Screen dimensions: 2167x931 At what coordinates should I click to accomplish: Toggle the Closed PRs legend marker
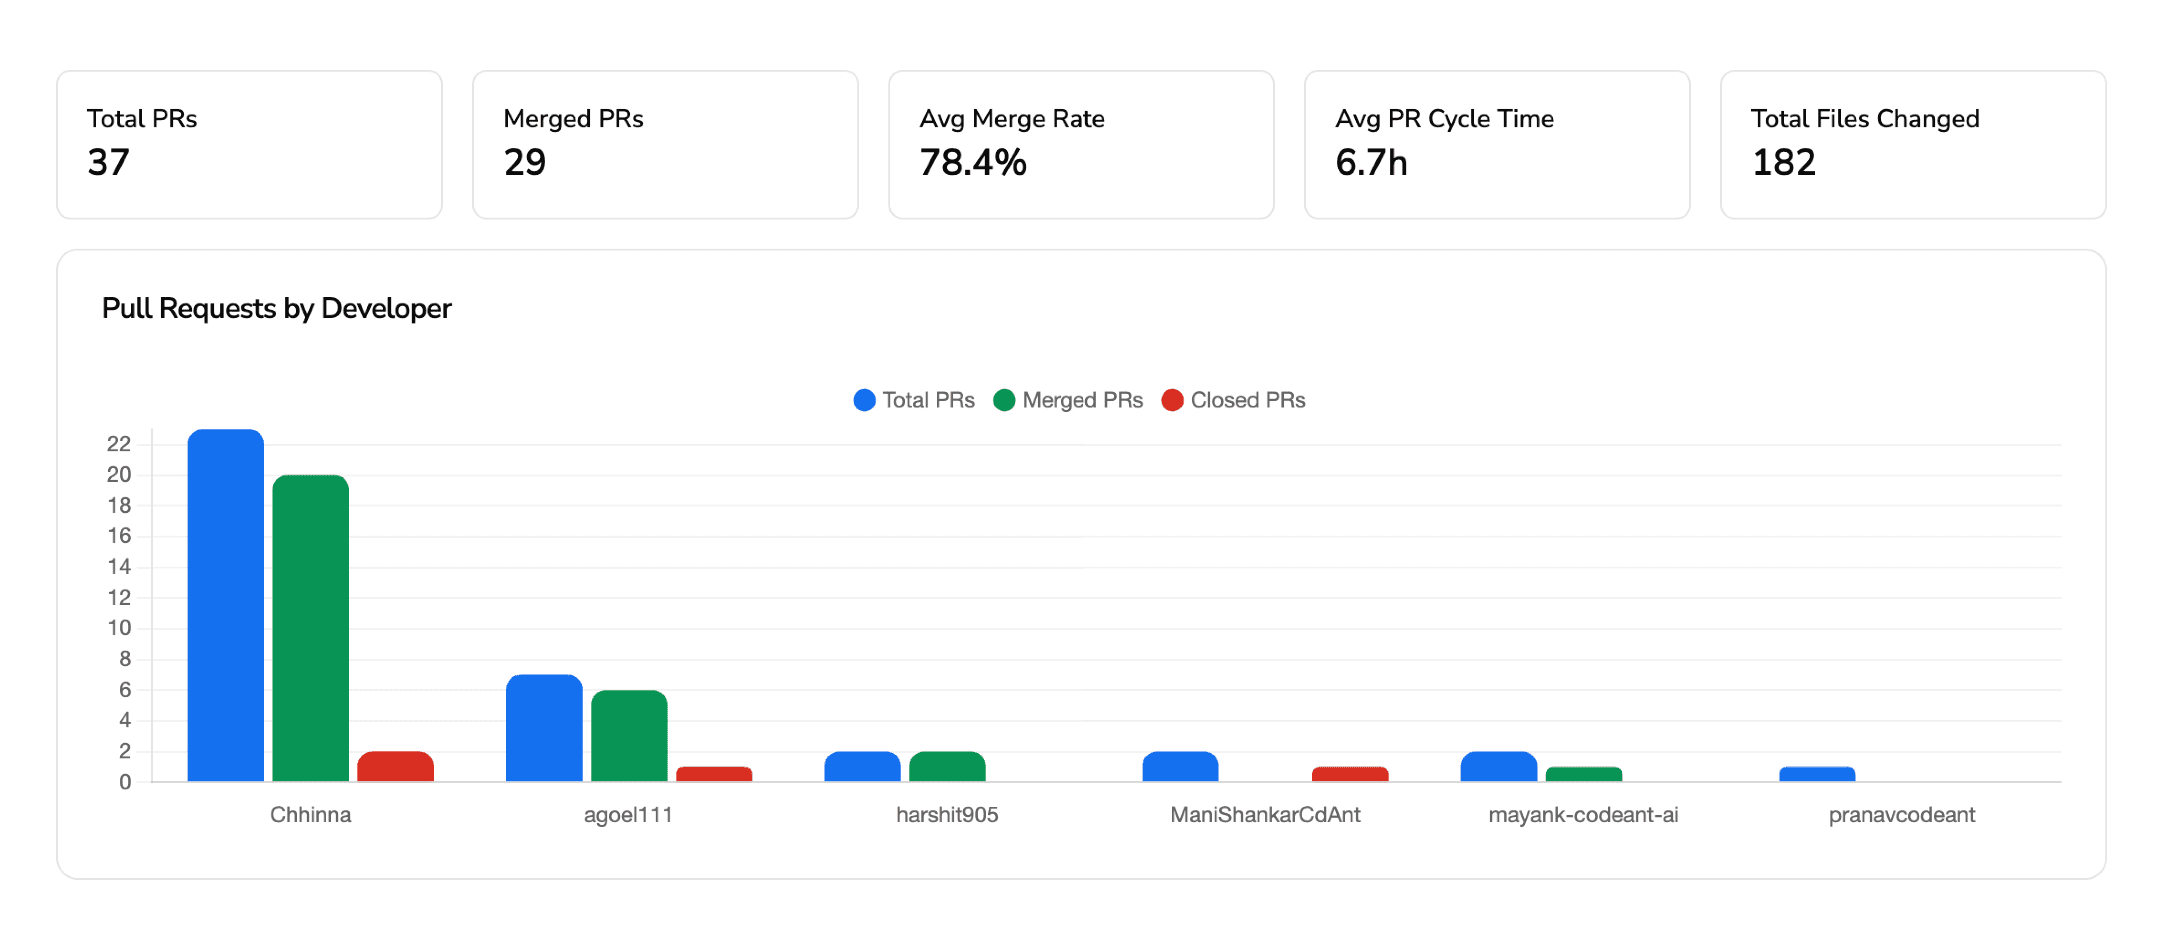(x=1173, y=401)
